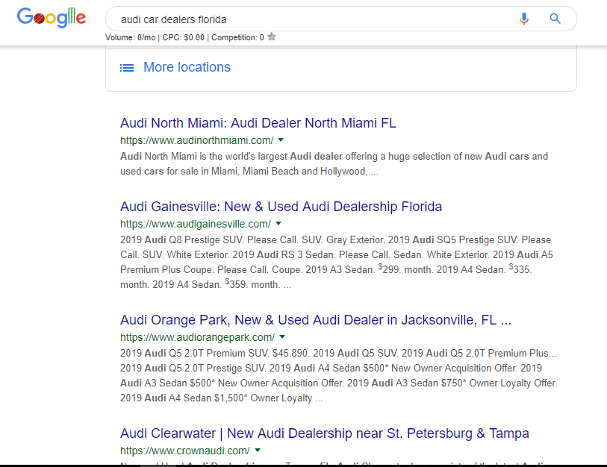Expand dropdown arrow next to audiorangepark.com
Screen dimensions: 607x467
coord(282,337)
